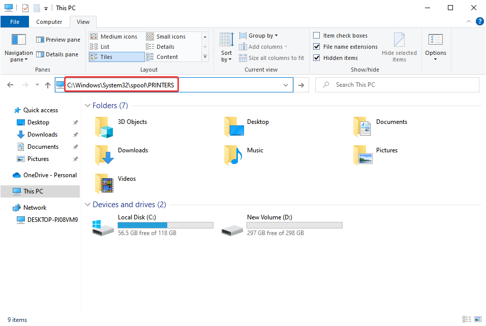The height and width of the screenshot is (326, 486).
Task: Go forward with the forward arrow
Action: coord(25,85)
